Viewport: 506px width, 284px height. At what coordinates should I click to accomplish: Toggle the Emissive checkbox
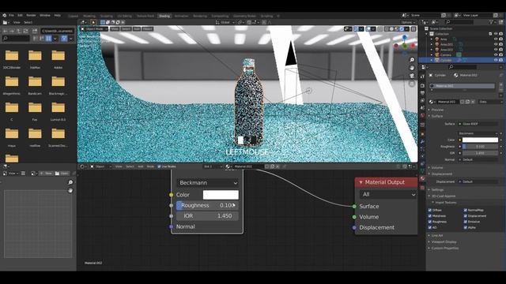coord(466,222)
